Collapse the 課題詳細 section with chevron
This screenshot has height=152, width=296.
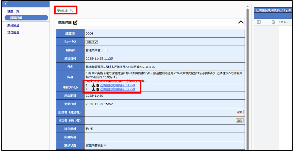(241, 23)
